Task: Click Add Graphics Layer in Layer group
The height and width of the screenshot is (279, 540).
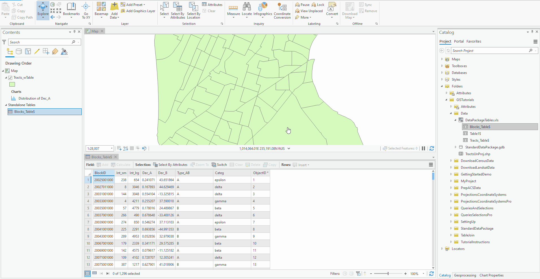Action: 138,11
